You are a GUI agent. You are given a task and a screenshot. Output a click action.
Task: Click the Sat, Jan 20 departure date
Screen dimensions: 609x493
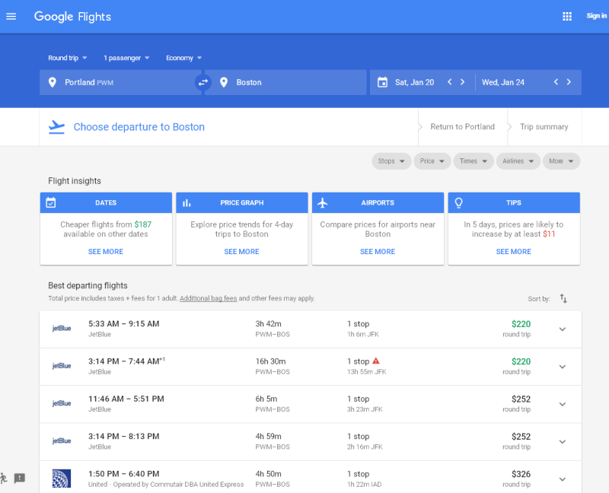click(414, 82)
